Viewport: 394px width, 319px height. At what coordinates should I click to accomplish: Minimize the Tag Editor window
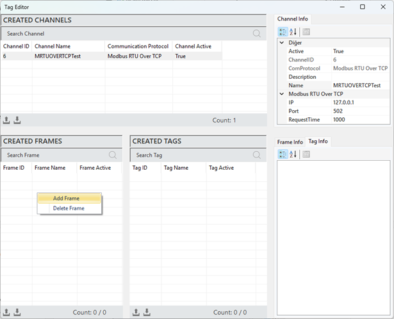click(x=342, y=7)
